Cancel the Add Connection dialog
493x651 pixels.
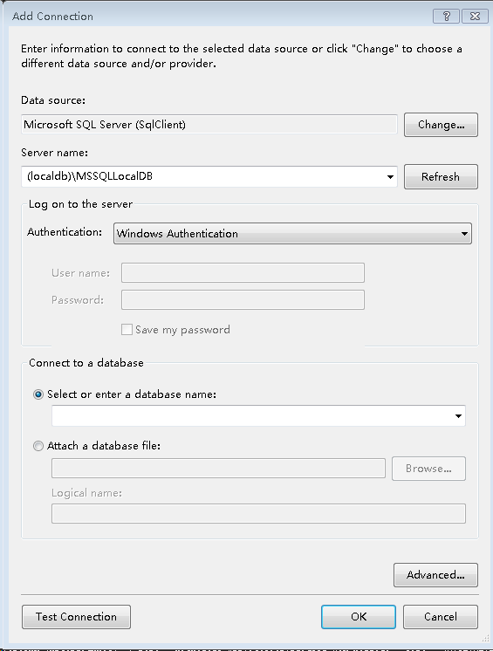(x=441, y=617)
